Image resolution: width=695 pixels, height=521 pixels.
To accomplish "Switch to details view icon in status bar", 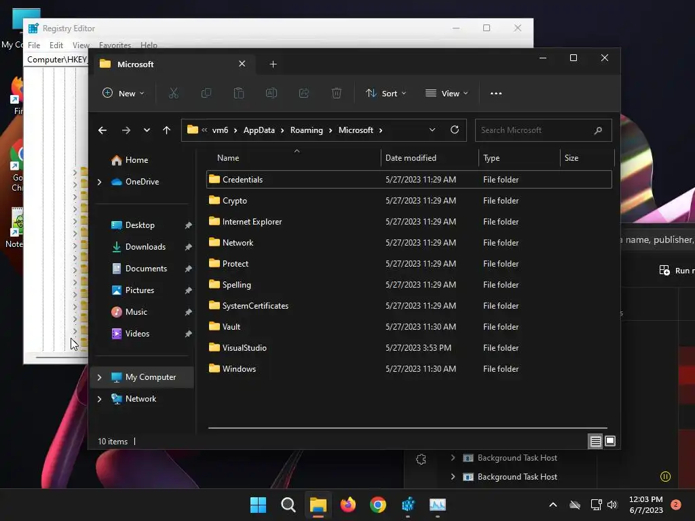I will click(x=595, y=441).
